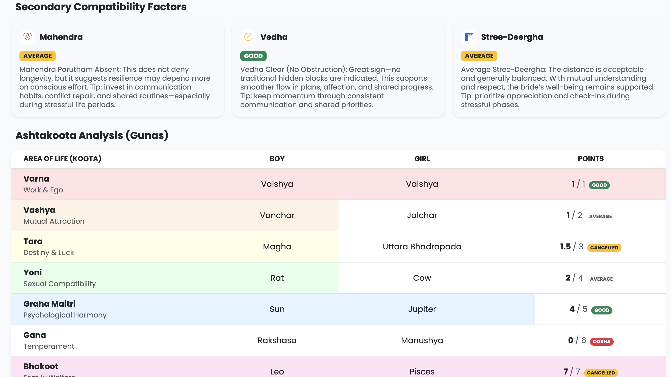Click the GOOD badge under Vedha
Image resolution: width=671 pixels, height=377 pixels.
pyautogui.click(x=253, y=56)
